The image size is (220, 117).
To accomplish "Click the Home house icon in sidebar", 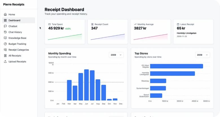I will (5, 14).
